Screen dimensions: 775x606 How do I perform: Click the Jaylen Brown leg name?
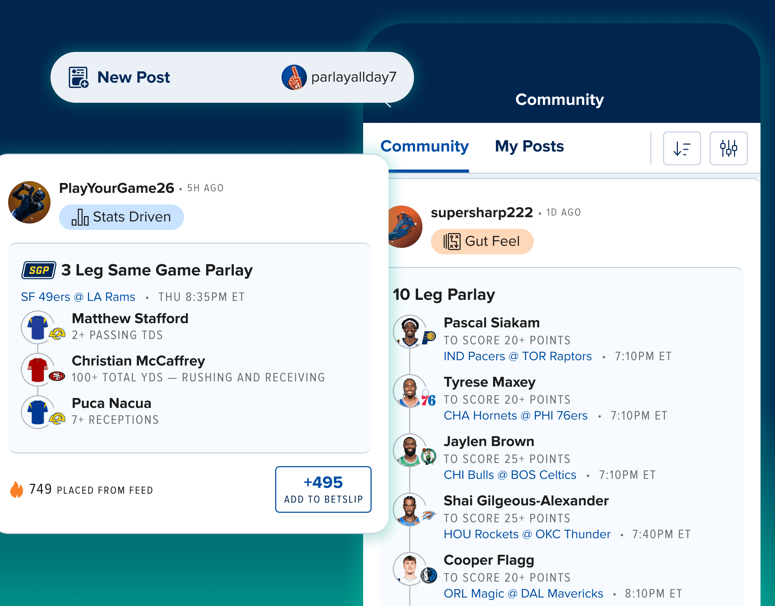(x=489, y=441)
